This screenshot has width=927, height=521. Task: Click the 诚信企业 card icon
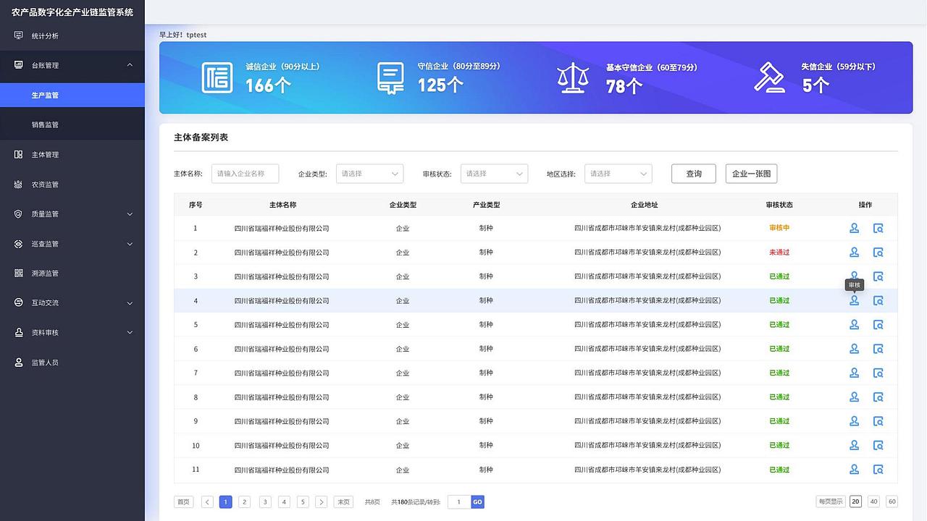tap(217, 77)
